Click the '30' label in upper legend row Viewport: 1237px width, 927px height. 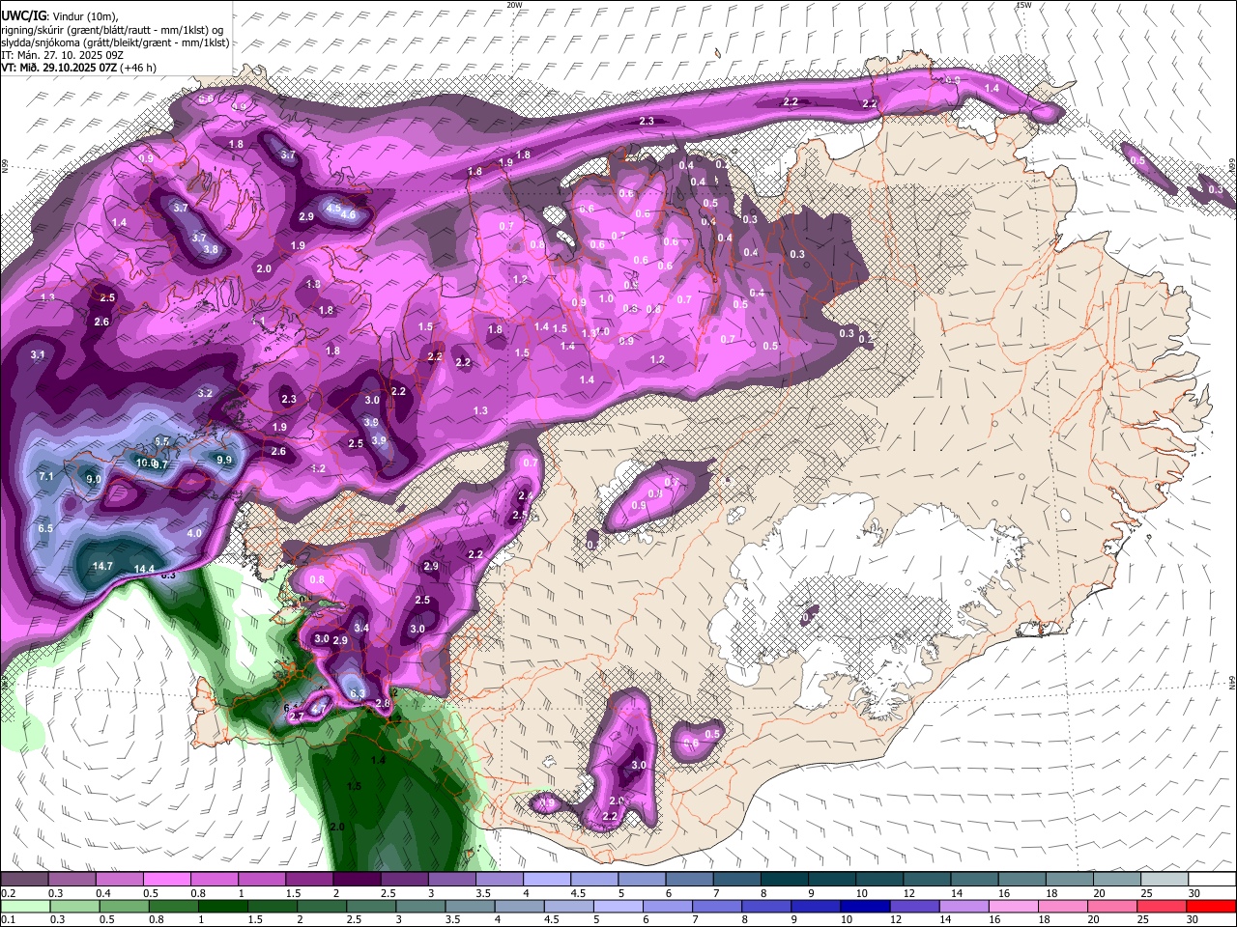click(1194, 893)
